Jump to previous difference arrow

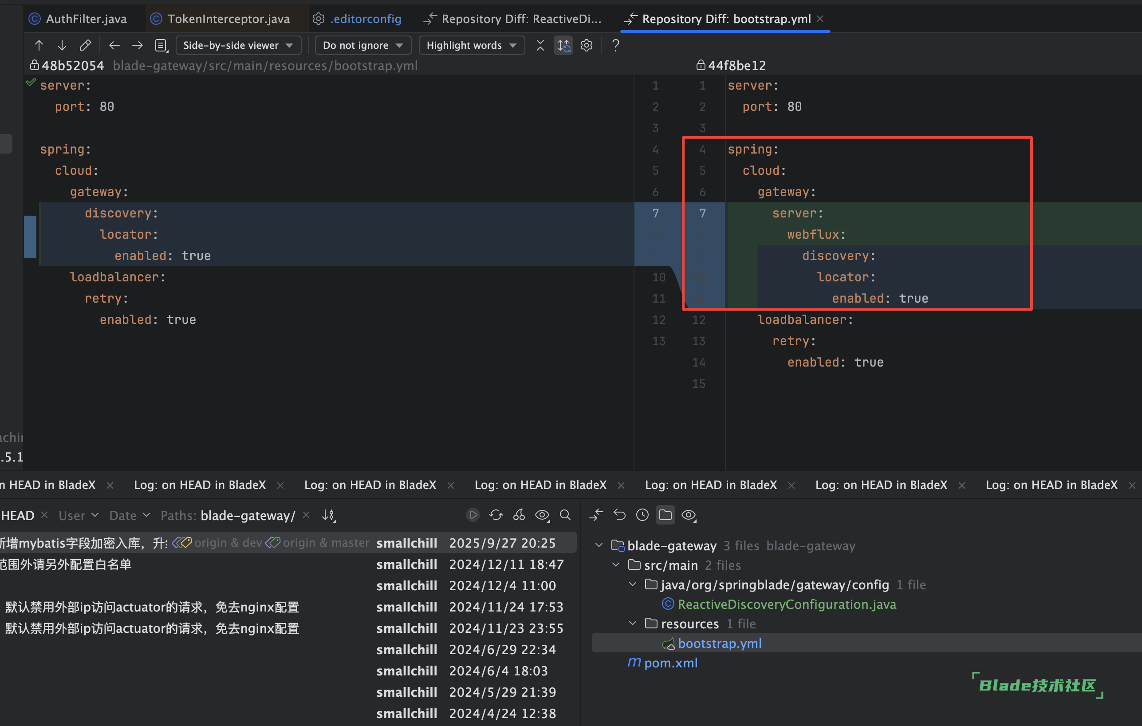pyautogui.click(x=39, y=46)
